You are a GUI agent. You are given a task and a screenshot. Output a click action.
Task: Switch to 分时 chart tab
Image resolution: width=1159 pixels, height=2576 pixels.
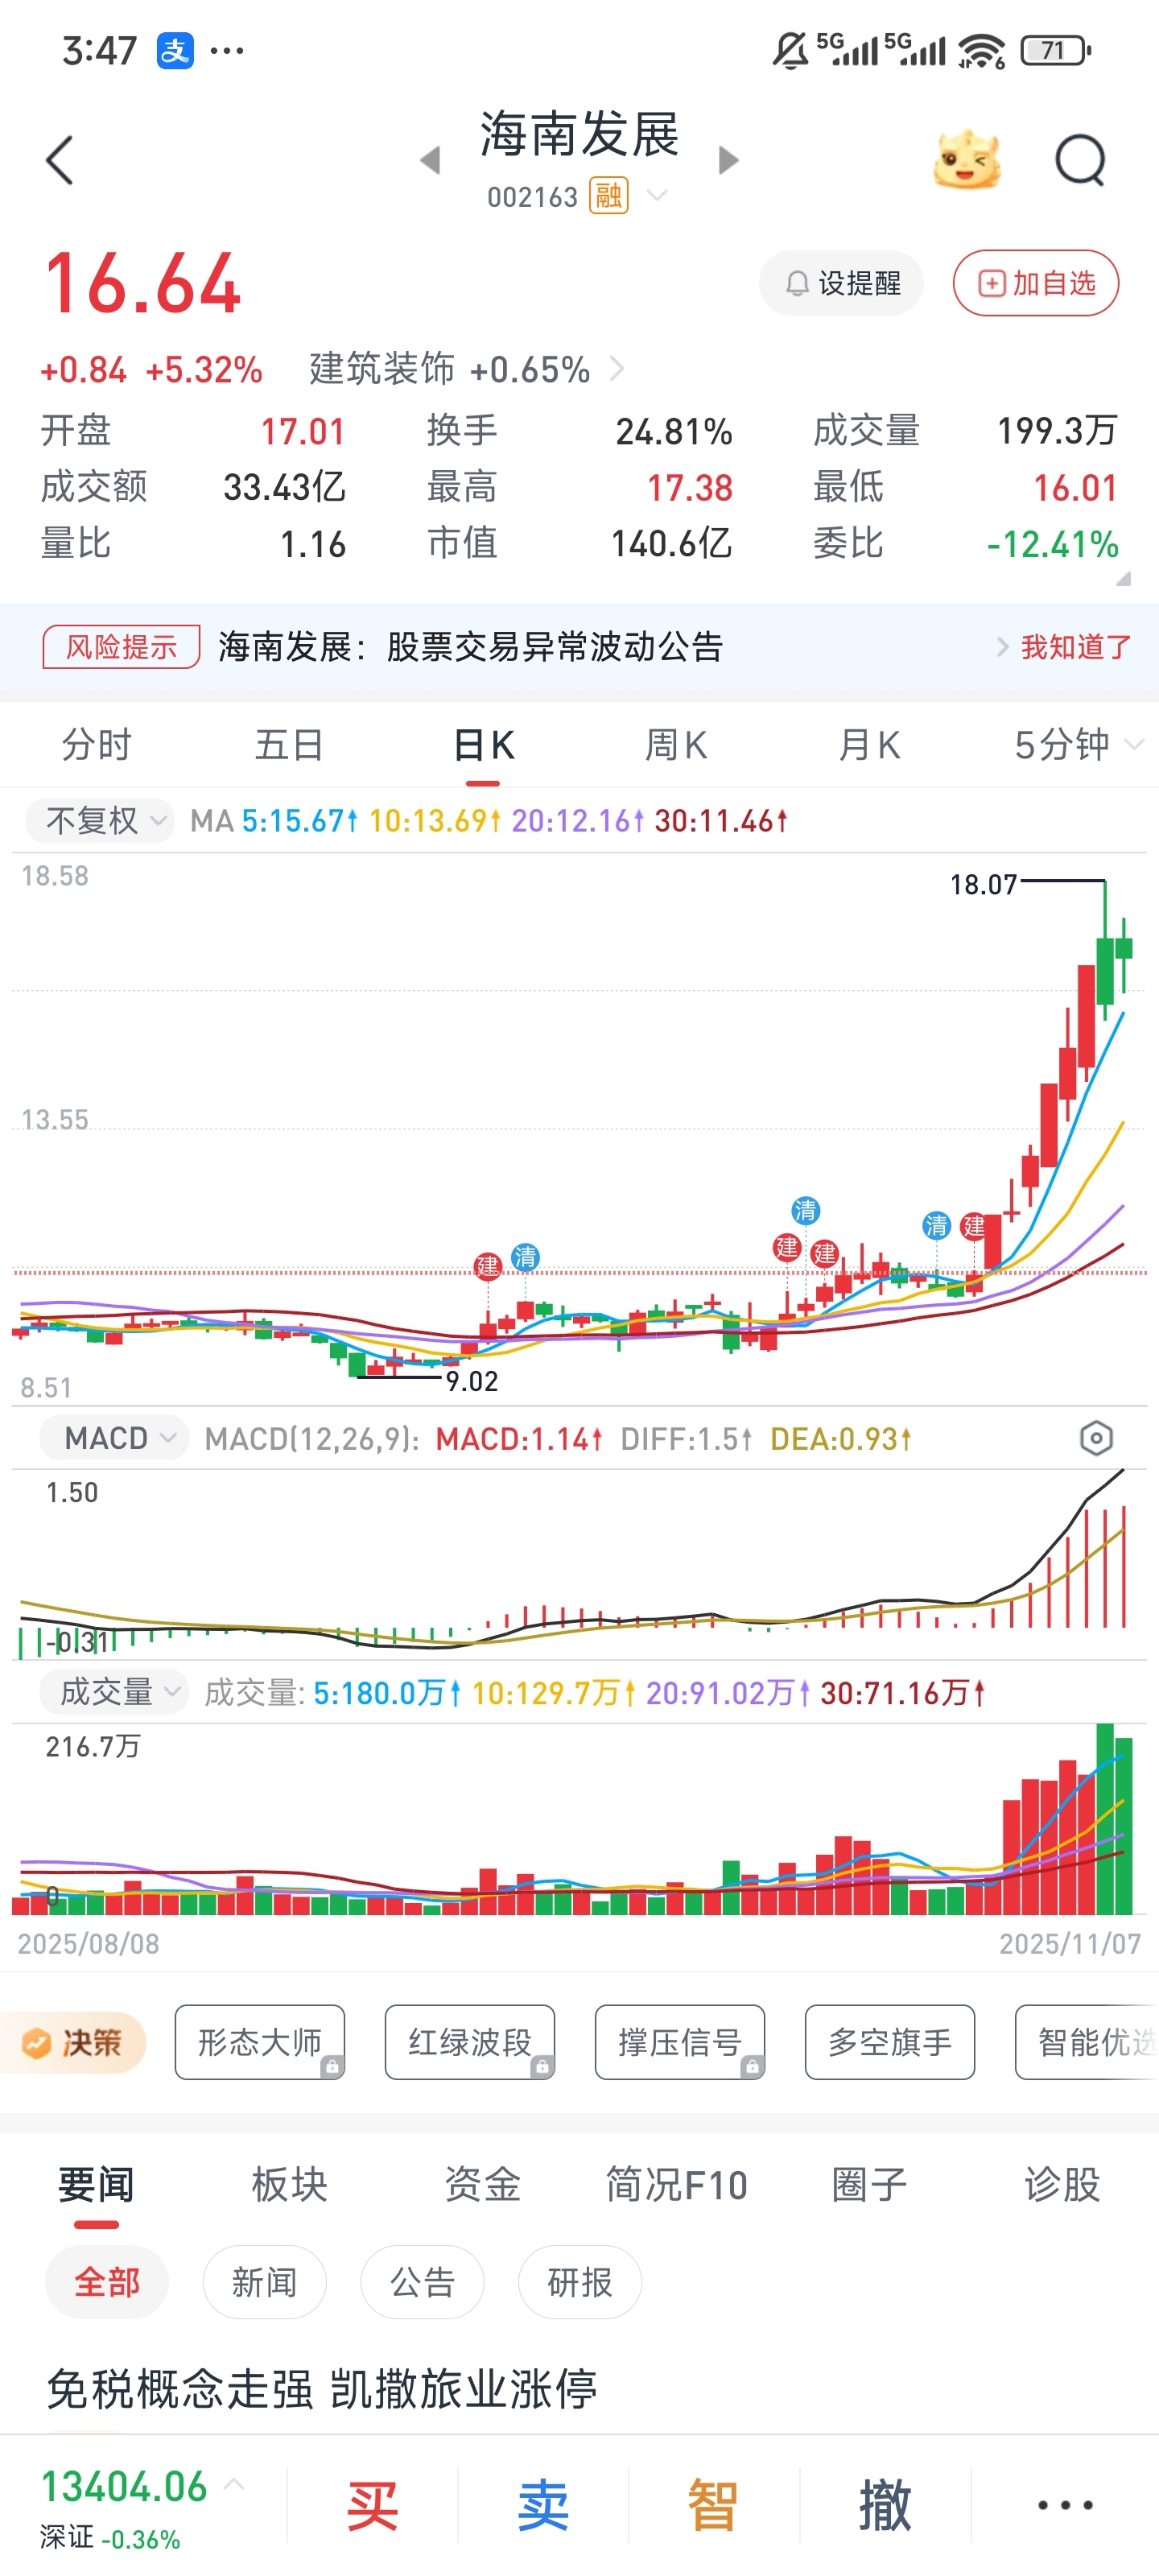point(96,745)
